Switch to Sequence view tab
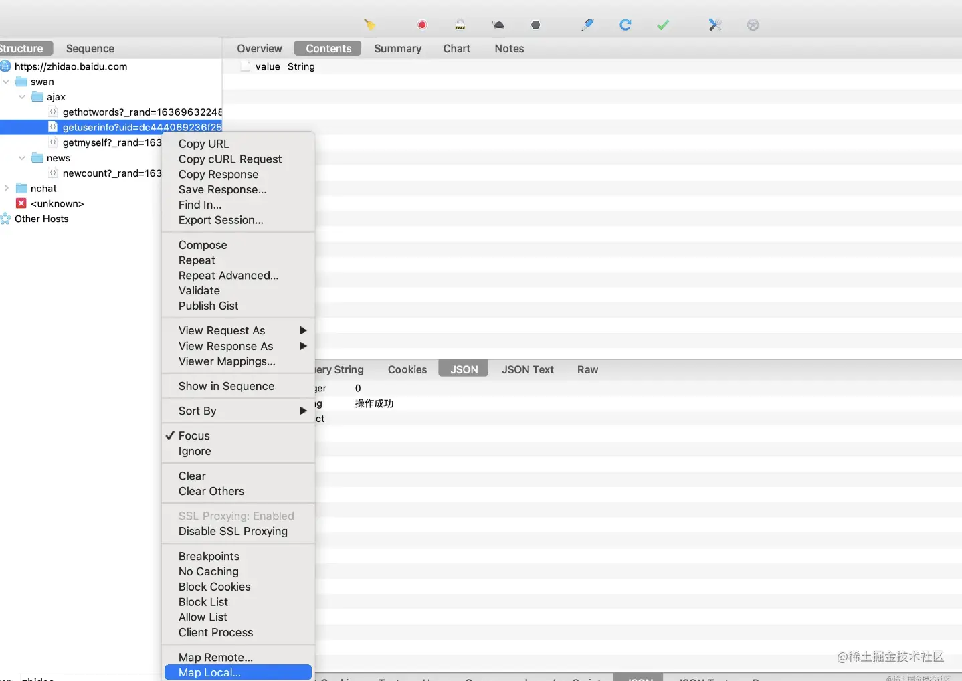 point(90,48)
